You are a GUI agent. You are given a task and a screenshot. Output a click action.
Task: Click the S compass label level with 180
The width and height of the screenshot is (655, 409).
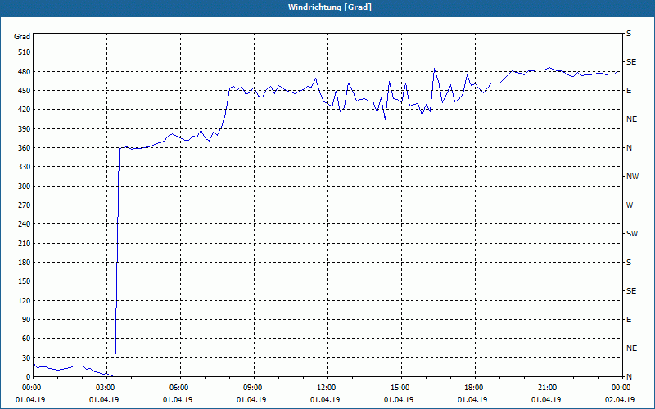(629, 263)
